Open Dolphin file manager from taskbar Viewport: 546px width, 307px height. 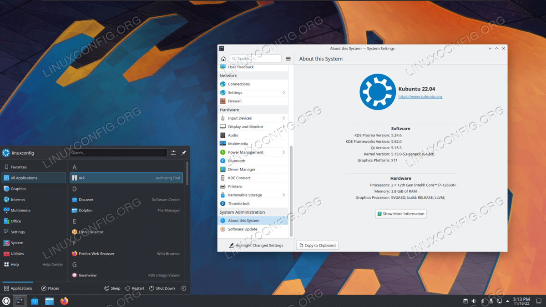pyautogui.click(x=49, y=301)
